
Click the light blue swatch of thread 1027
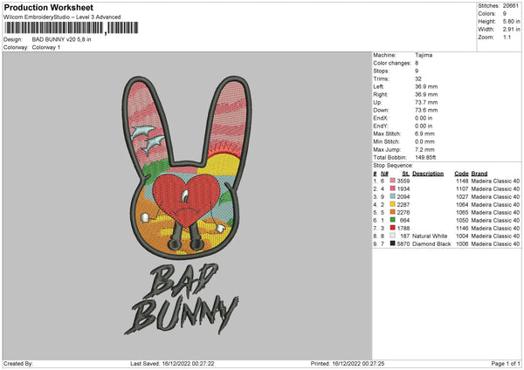tap(392, 196)
